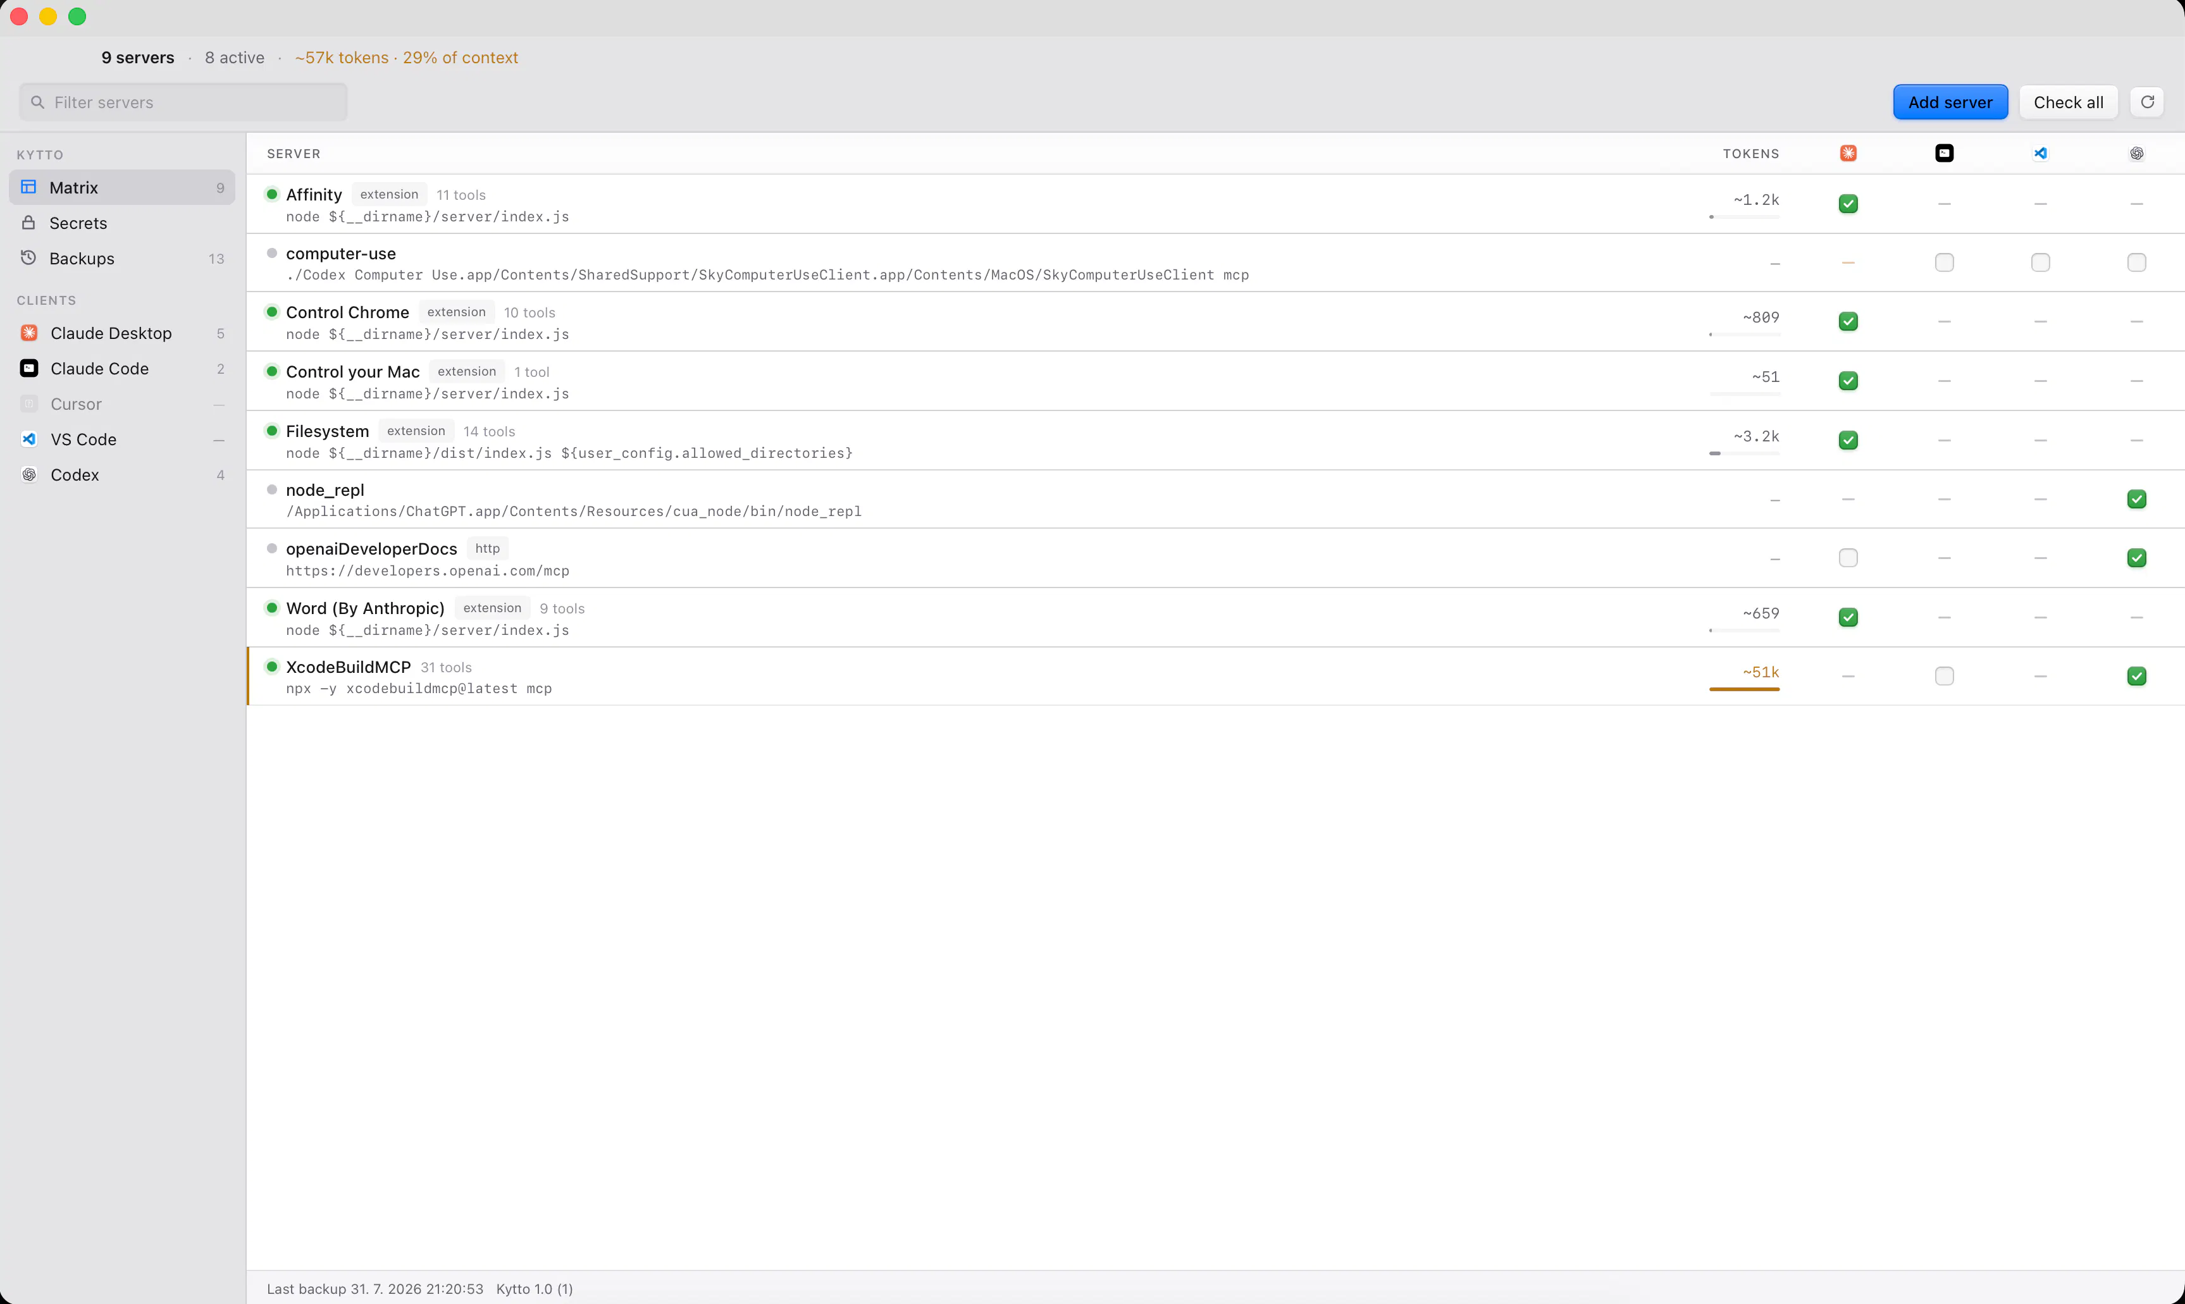Viewport: 2185px width, 1304px height.
Task: Uncheck Control your Mac for Claude Desktop
Action: point(1848,381)
